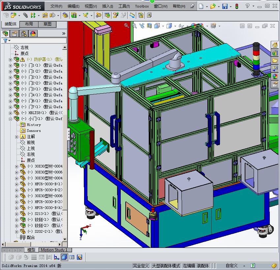Click the Exploded View icon
280x270 pixels.
point(115,15)
